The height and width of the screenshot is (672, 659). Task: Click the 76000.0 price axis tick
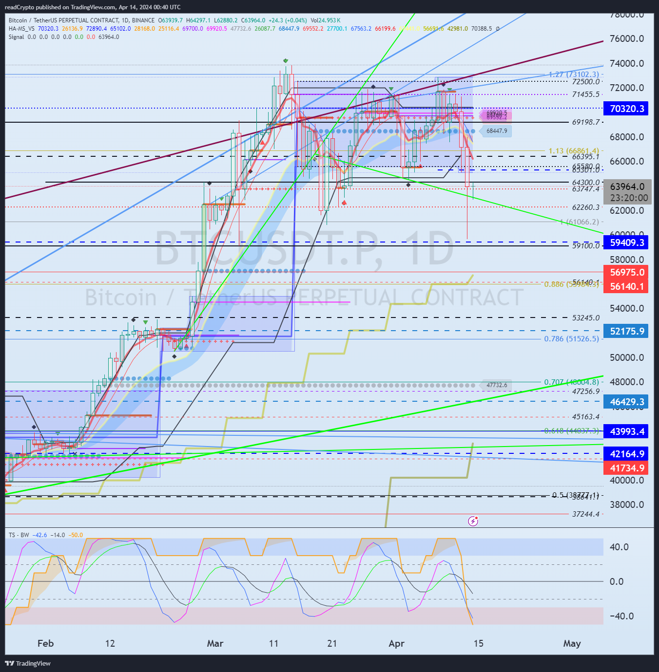pos(627,38)
